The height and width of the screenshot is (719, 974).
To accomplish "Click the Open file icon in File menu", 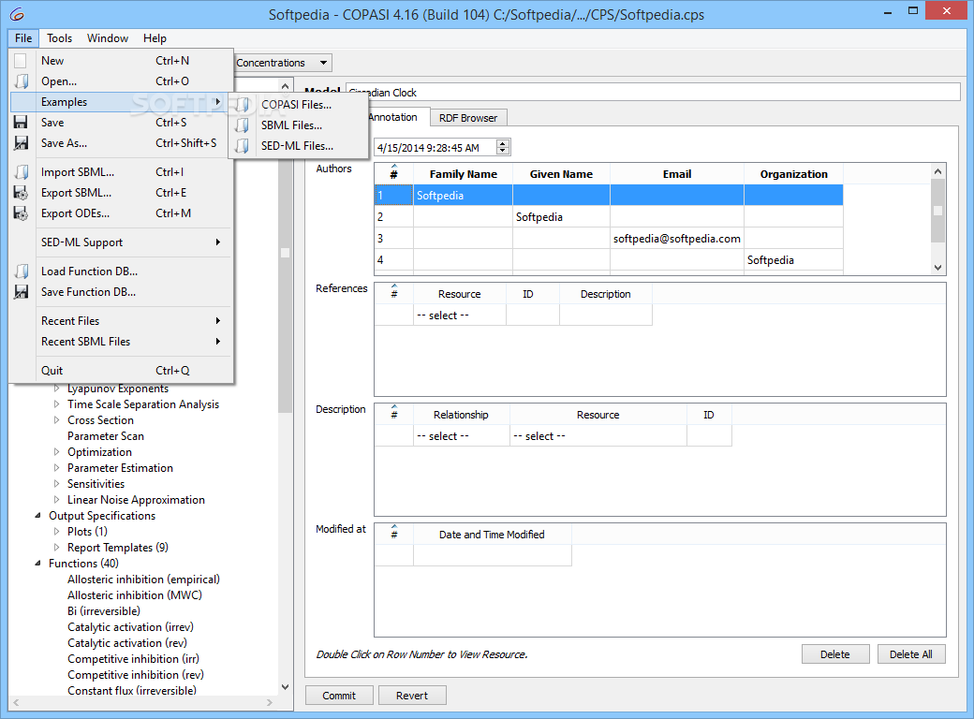I will [x=22, y=81].
